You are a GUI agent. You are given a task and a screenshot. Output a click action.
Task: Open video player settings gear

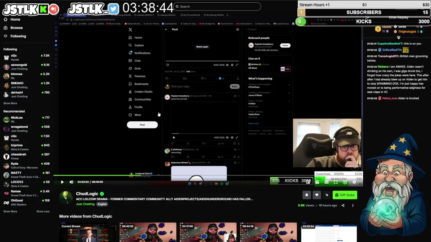354,182
